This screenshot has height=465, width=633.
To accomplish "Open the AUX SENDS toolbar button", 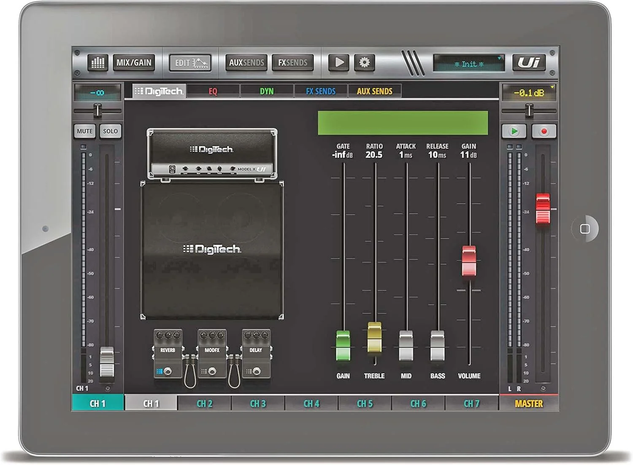I will 246,63.
